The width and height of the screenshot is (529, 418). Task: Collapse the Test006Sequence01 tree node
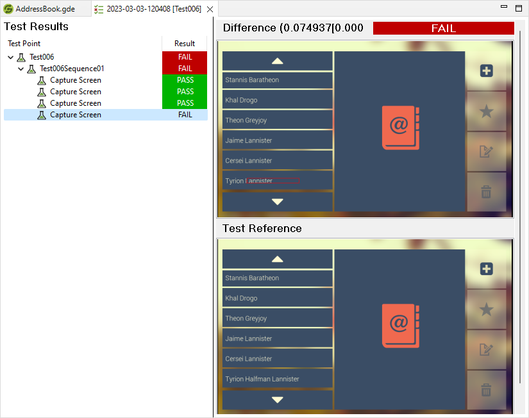20,69
